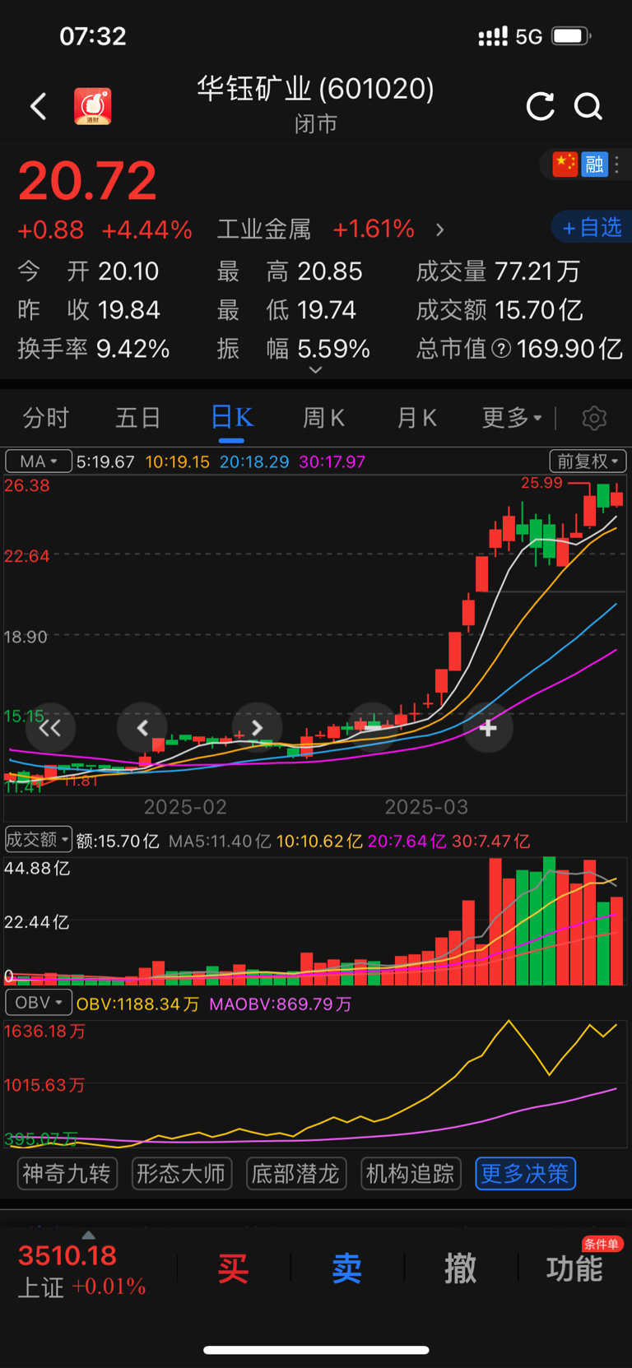The width and height of the screenshot is (632, 1368).
Task: Tap the 撤 cancel order button
Action: (461, 1268)
